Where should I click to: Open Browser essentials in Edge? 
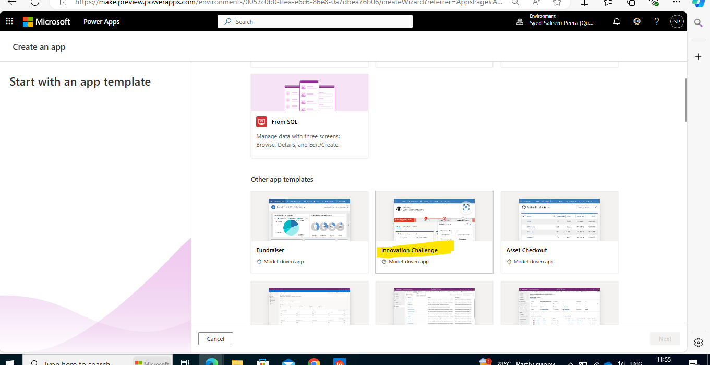coord(654,3)
